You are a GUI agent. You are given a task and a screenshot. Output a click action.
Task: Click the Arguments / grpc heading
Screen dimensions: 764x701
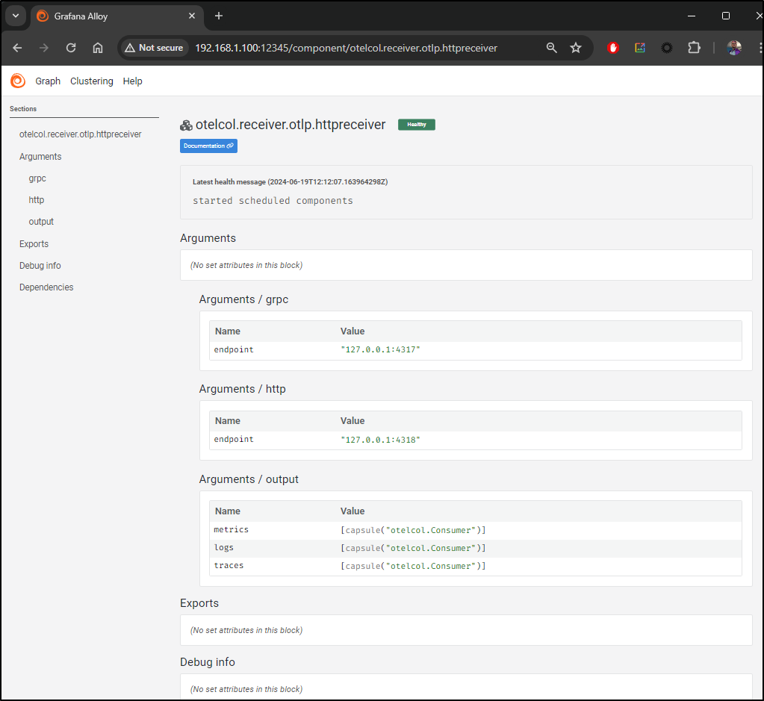pos(243,299)
